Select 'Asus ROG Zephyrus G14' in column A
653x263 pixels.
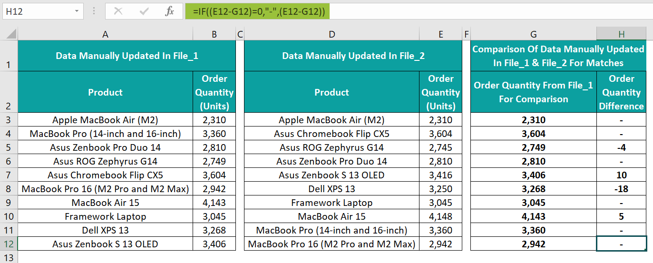pos(105,161)
